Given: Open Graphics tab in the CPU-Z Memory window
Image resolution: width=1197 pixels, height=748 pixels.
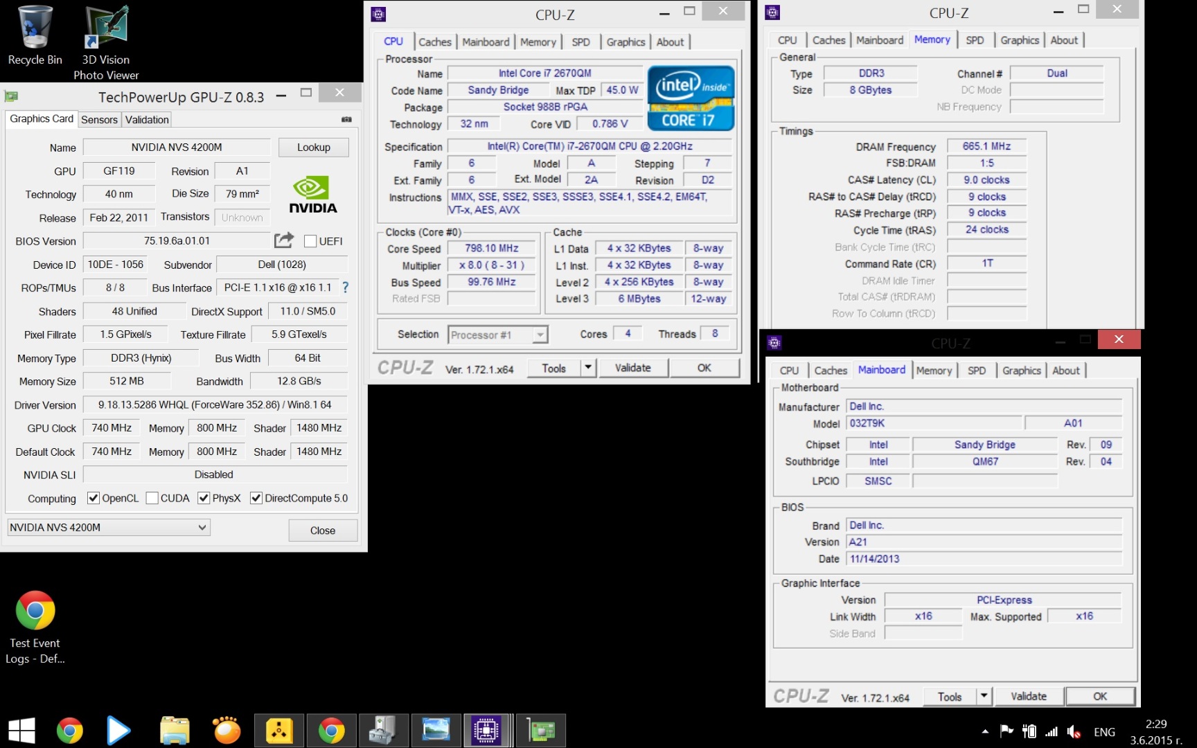Looking at the screenshot, I should [1020, 40].
